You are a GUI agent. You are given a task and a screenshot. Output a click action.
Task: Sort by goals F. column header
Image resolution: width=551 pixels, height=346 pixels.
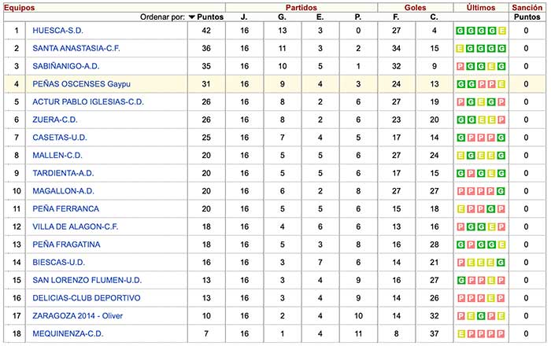[398, 17]
